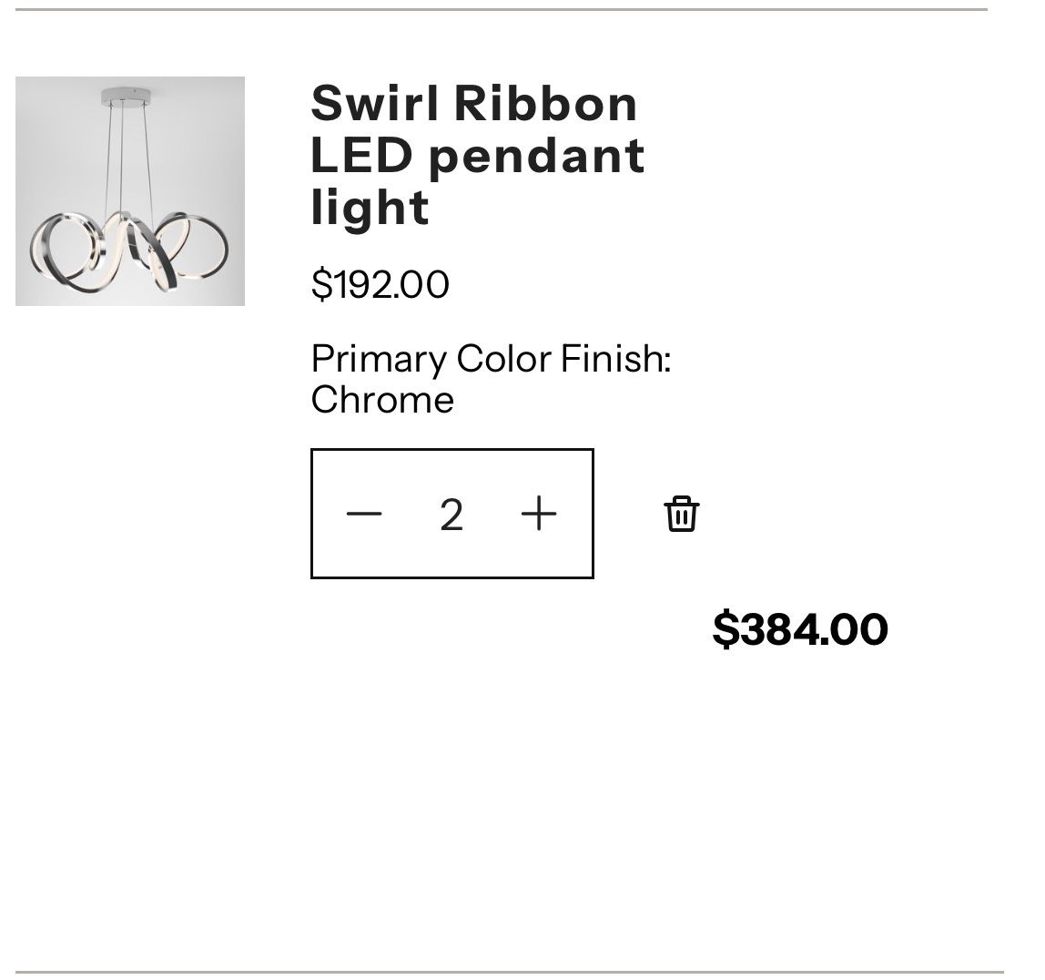Focus the quantity number field
Image resolution: width=1045 pixels, height=980 pixels.
point(451,515)
